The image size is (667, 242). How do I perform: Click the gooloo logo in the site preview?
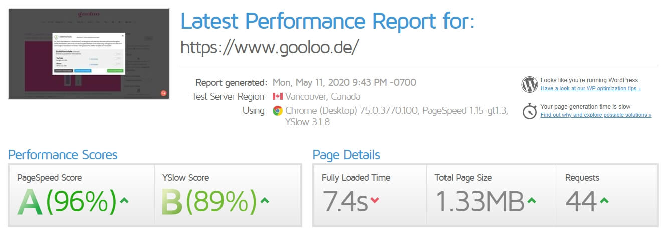[89, 14]
